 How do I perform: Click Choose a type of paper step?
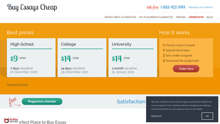180,45
